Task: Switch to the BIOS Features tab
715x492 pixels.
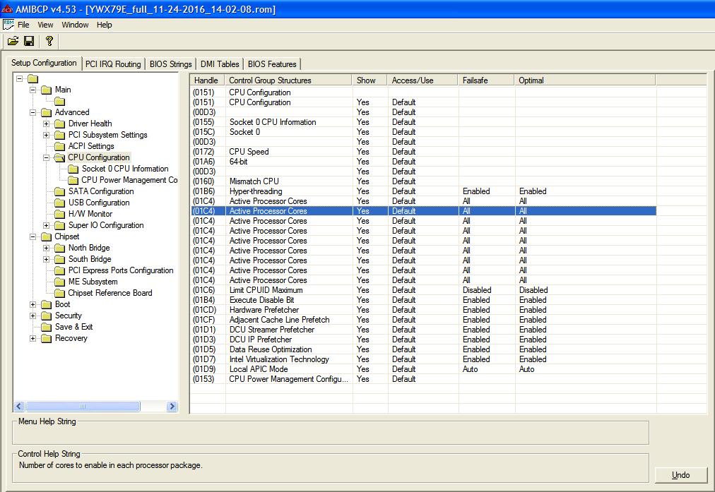Action: [272, 64]
